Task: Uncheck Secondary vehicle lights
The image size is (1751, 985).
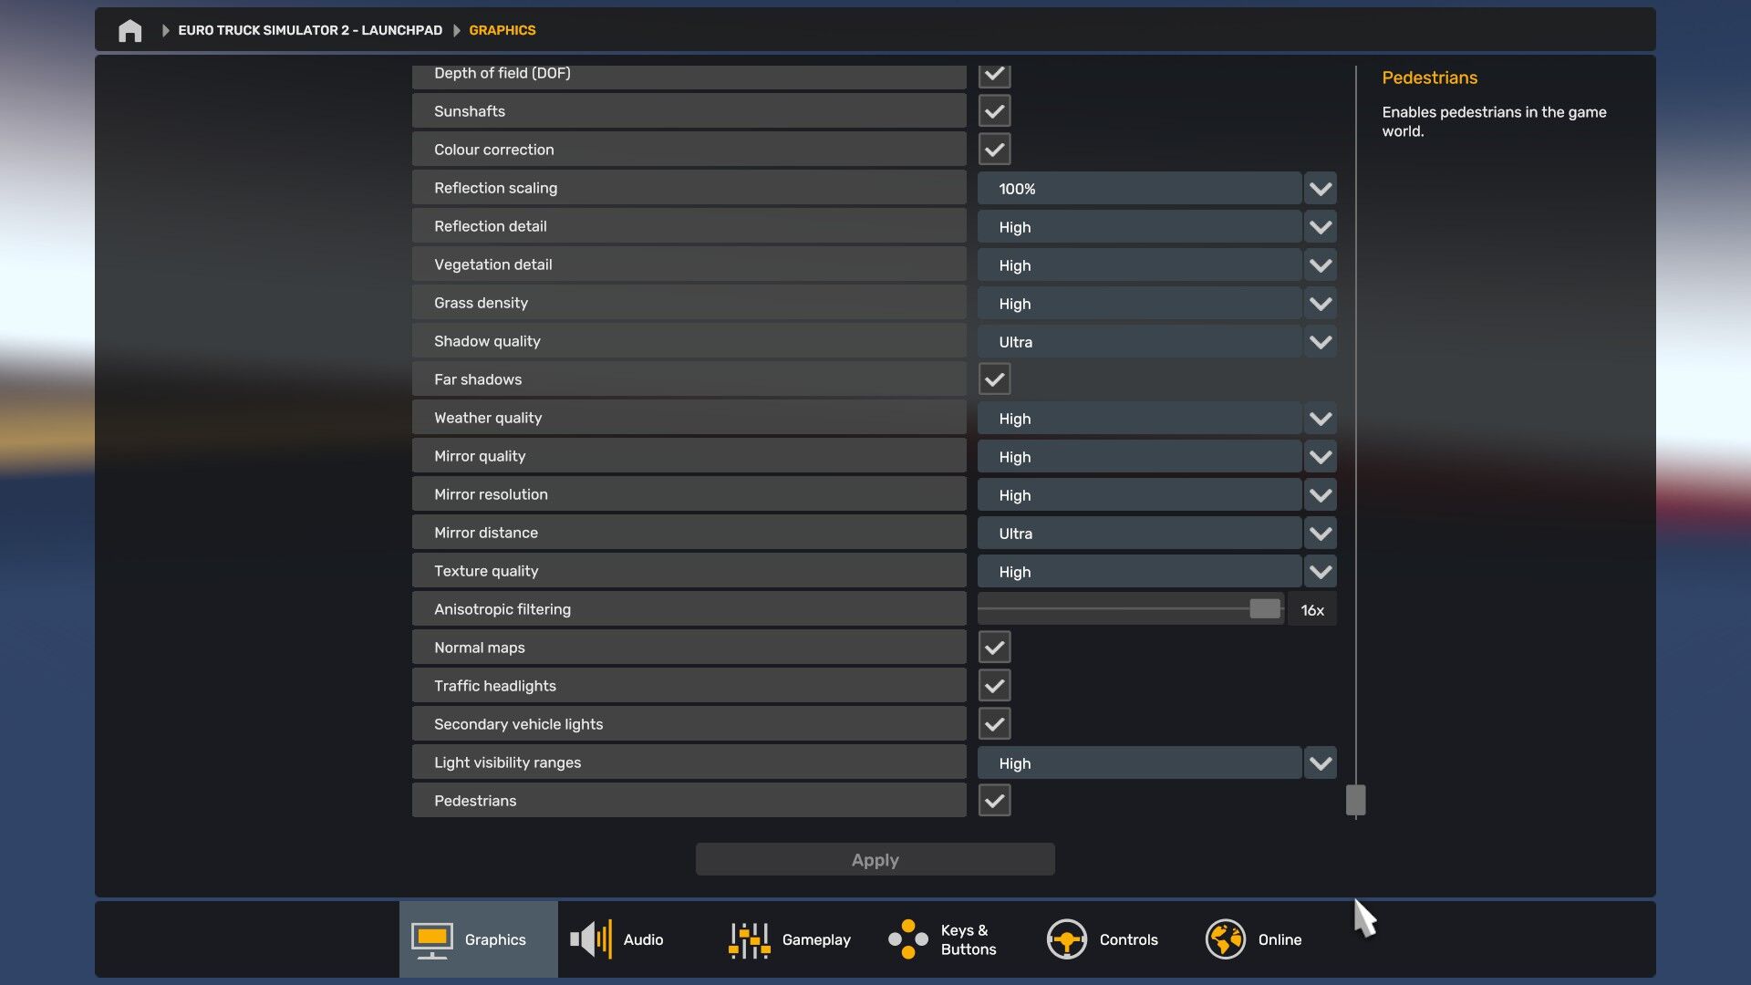Action: click(994, 724)
